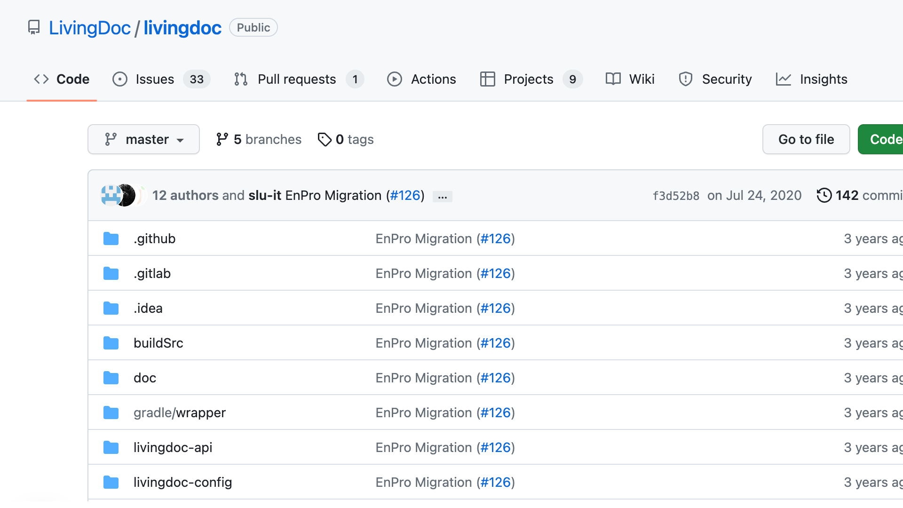The image size is (903, 508).
Task: Click the livingdoc-api folder icon
Action: coord(111,447)
